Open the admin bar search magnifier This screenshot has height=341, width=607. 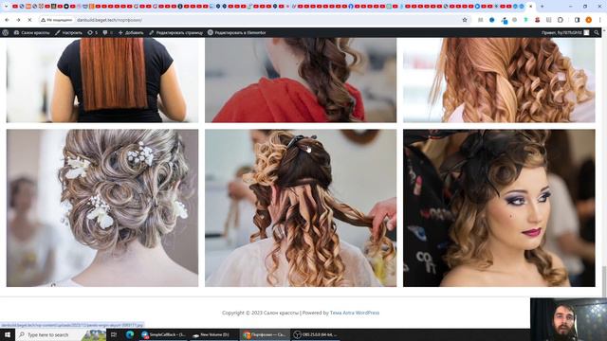[x=597, y=33]
